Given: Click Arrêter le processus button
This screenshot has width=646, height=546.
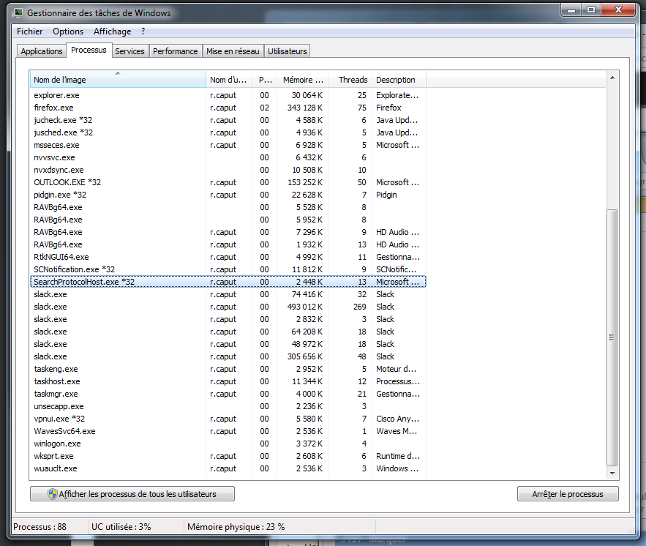Looking at the screenshot, I should (x=568, y=493).
